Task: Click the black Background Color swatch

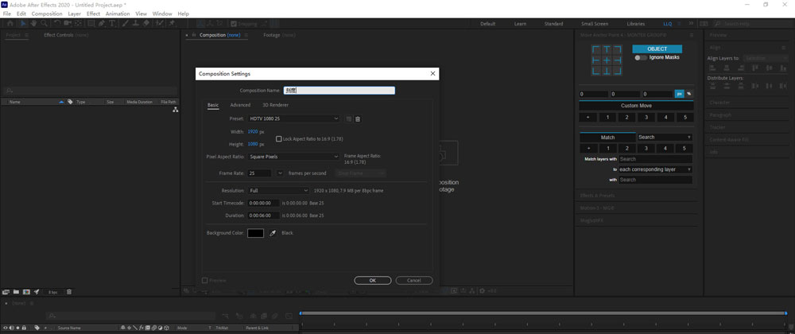Action: [x=255, y=233]
